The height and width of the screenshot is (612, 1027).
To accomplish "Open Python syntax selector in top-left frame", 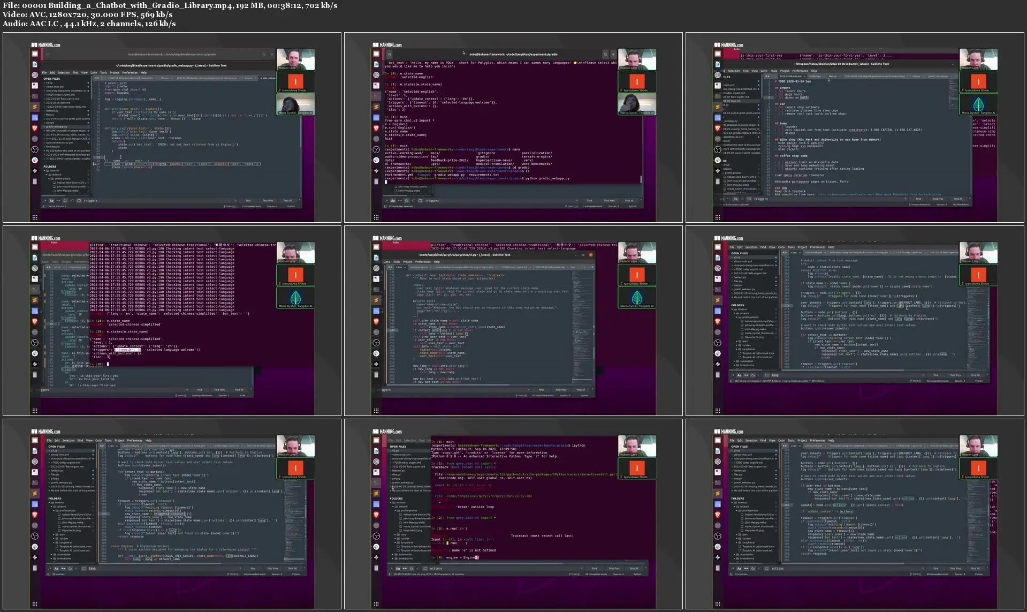I will point(291,206).
